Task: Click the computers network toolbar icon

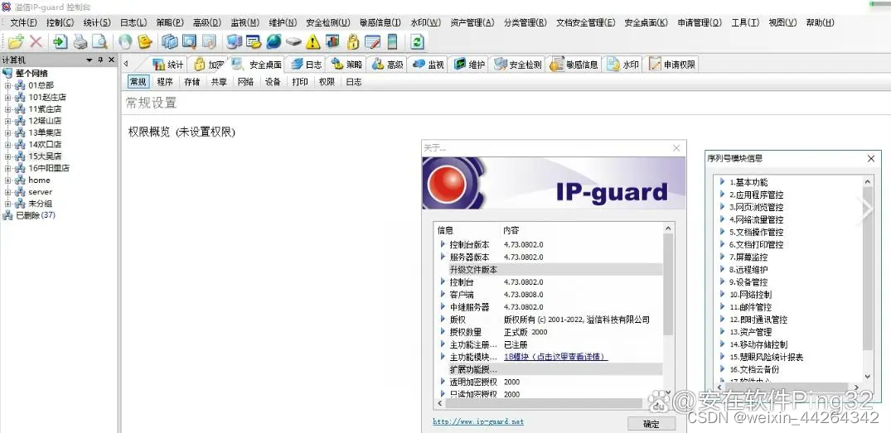Action: point(234,41)
